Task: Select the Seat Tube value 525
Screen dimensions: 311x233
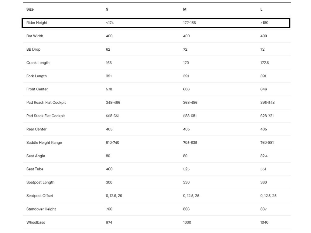Action: pos(186,169)
